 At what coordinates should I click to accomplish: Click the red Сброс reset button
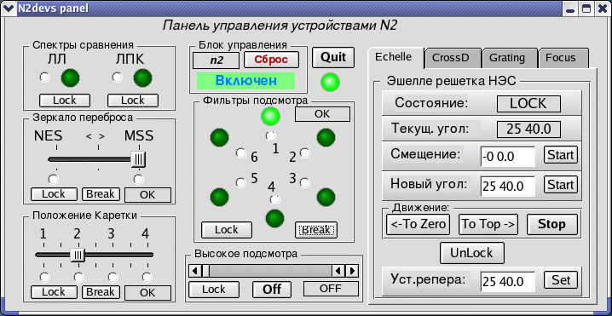271,60
